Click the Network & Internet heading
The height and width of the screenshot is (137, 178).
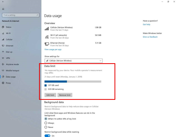coord(11,21)
